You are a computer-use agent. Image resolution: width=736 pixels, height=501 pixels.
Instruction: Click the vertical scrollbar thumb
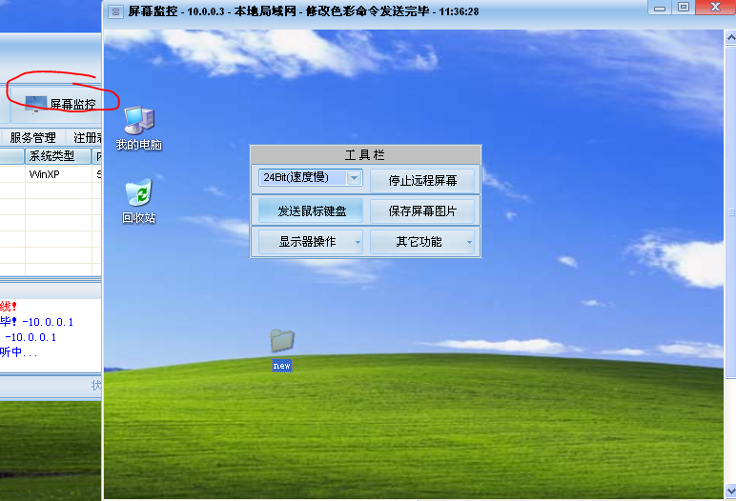click(730, 211)
